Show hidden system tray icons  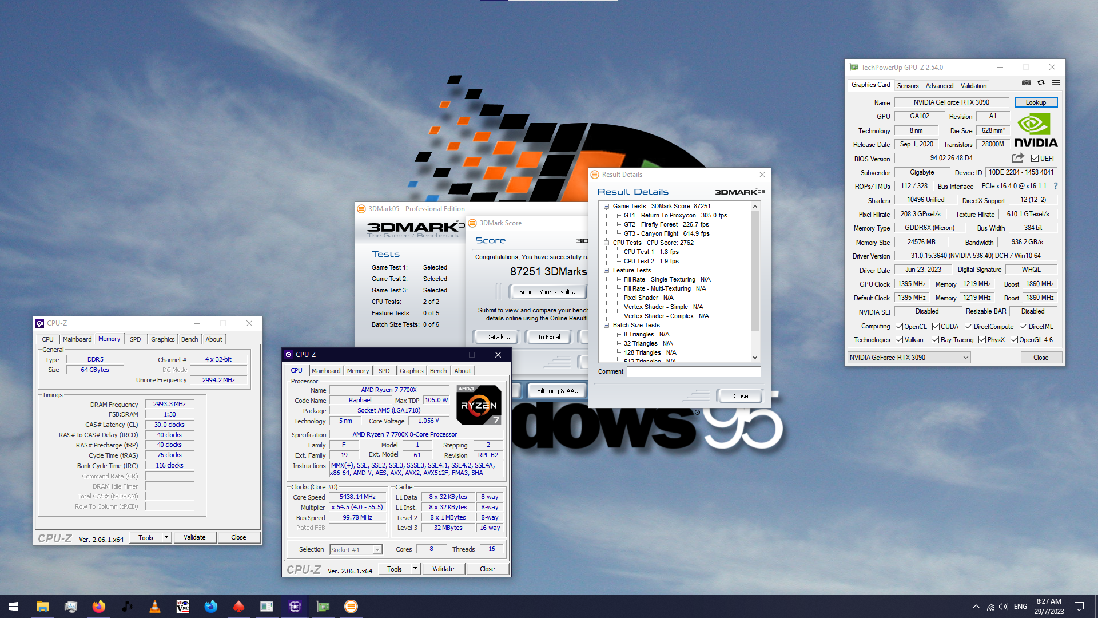point(976,607)
